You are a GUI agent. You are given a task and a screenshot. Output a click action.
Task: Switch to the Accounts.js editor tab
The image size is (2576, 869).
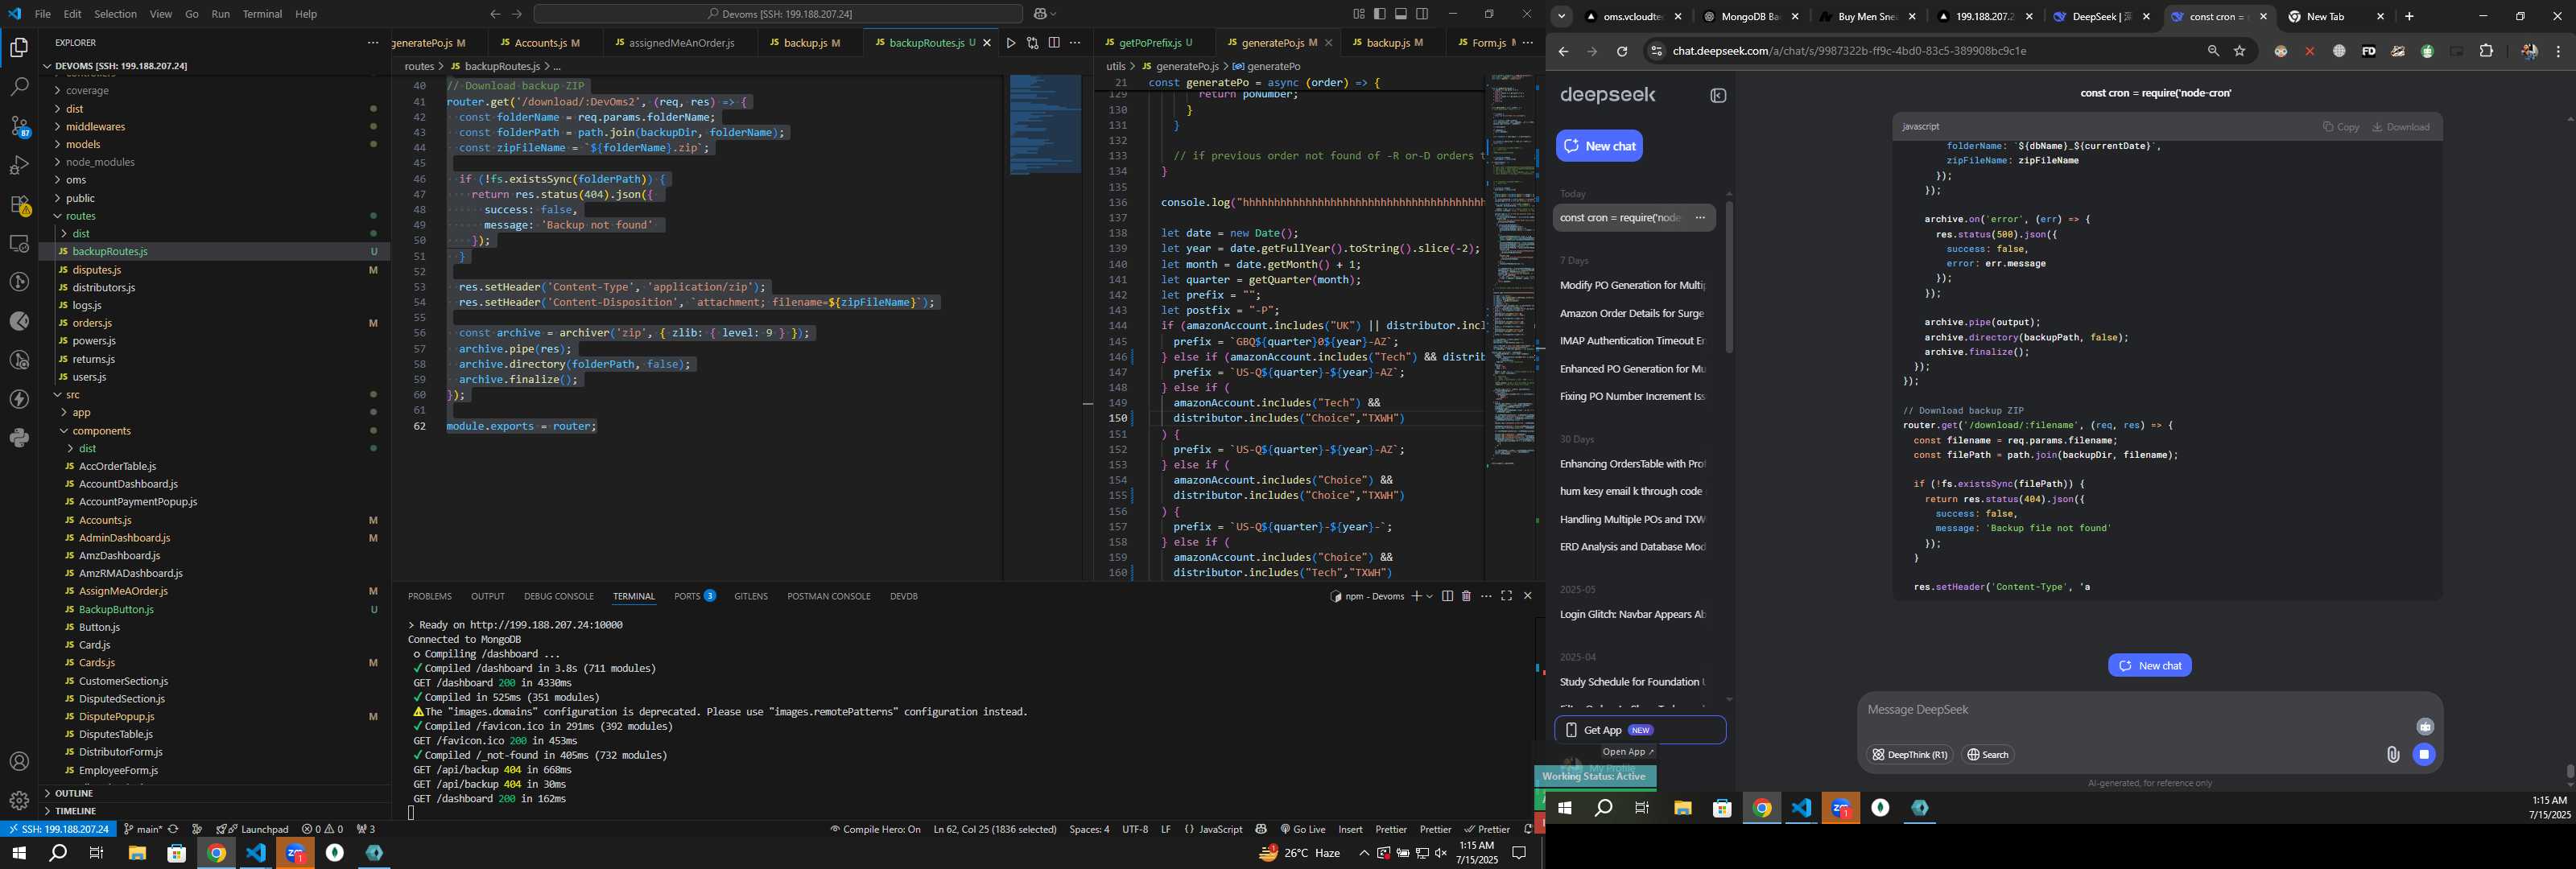click(545, 43)
